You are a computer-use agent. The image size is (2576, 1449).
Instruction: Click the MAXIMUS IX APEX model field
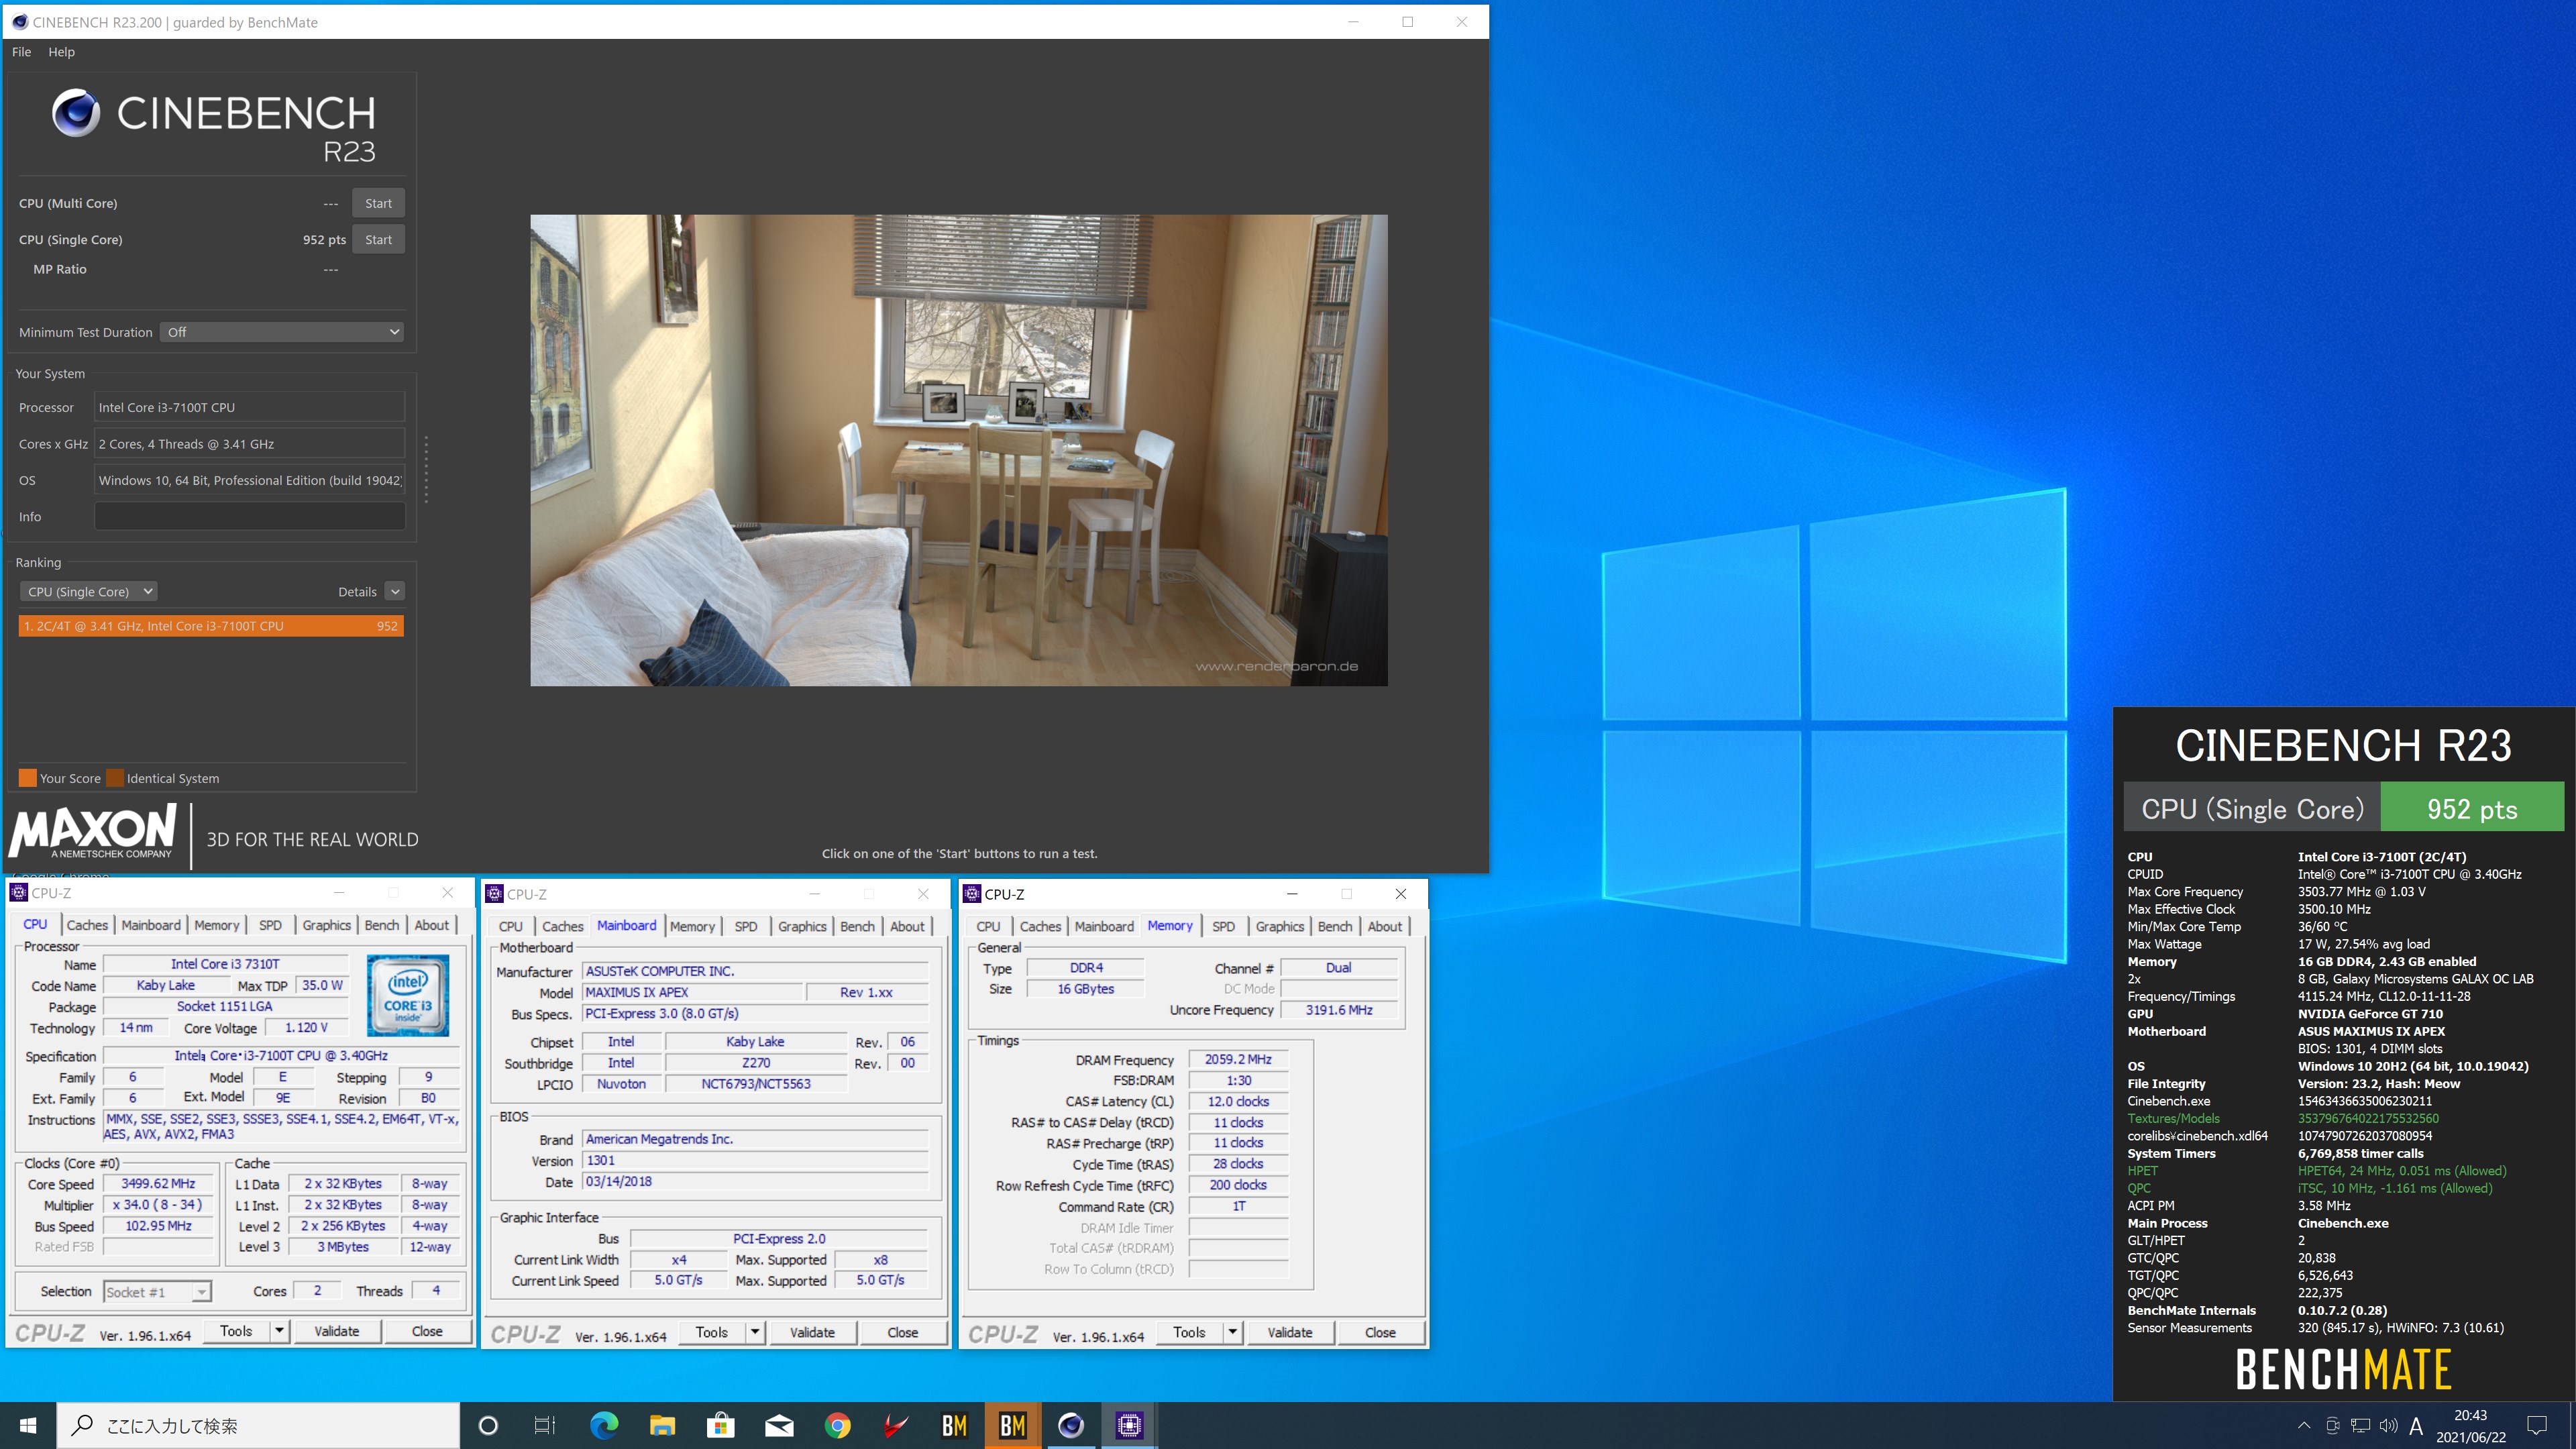pos(694,992)
